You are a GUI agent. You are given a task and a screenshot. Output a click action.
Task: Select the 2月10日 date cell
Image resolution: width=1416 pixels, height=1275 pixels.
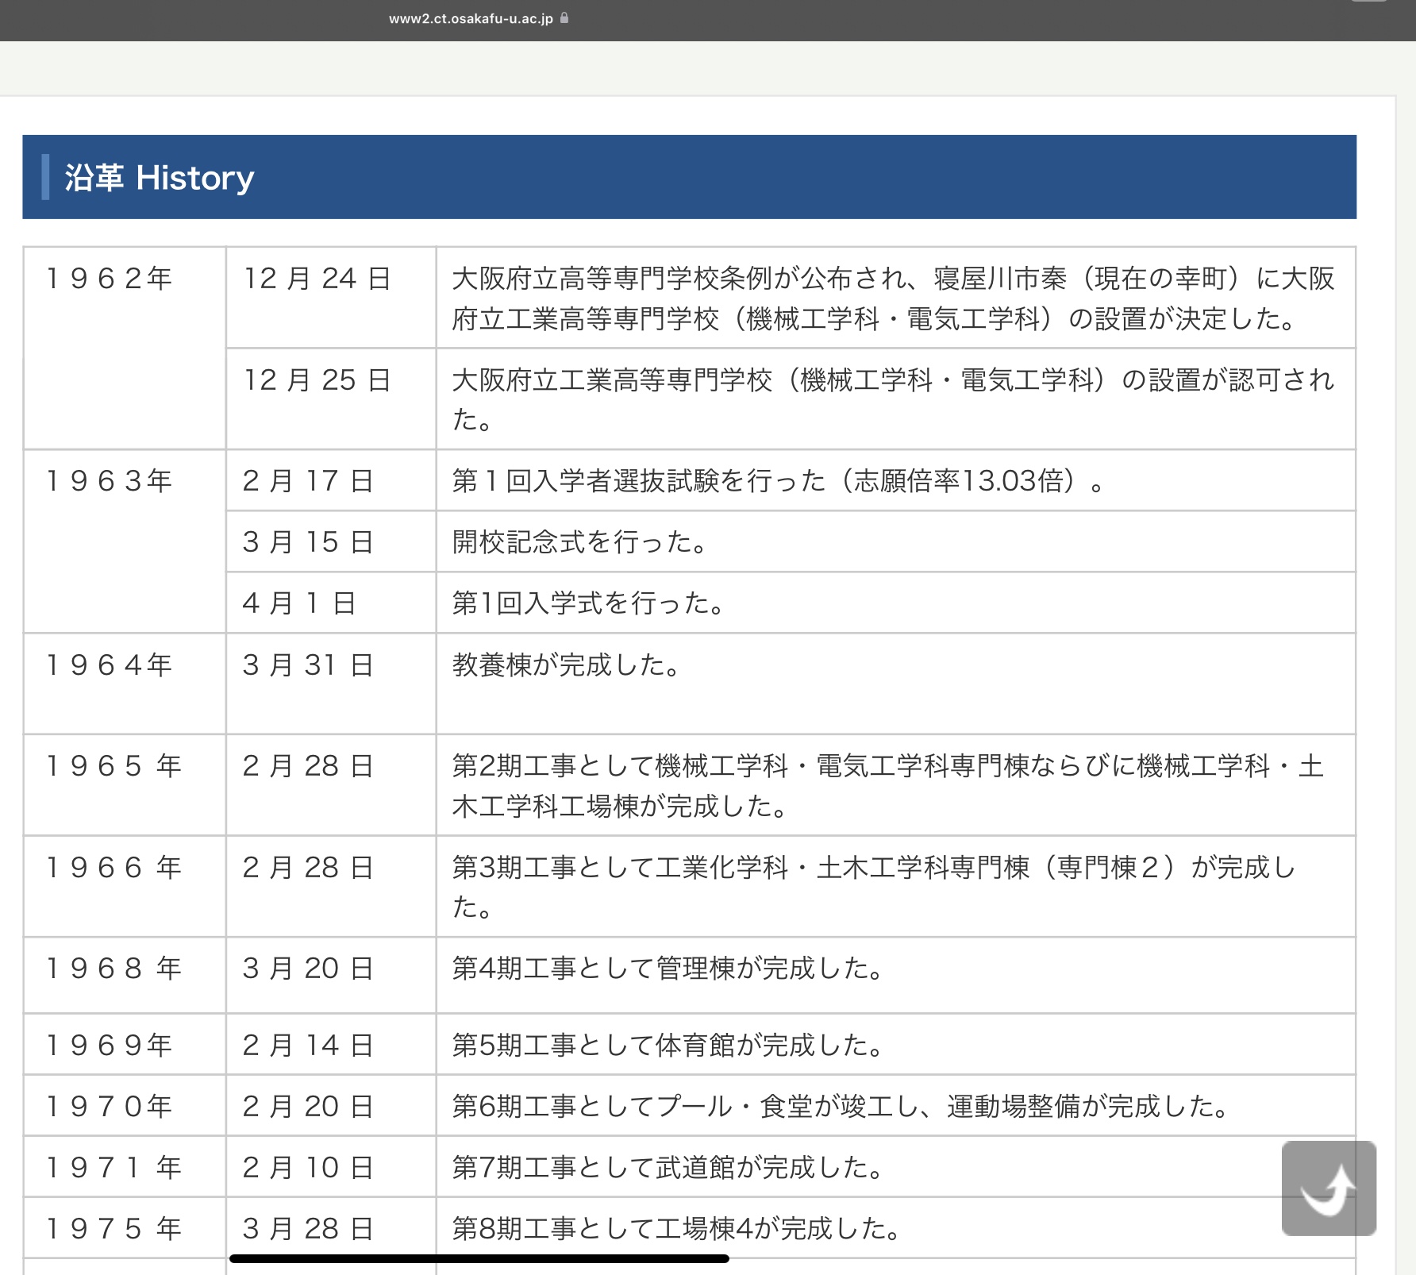[331, 1166]
